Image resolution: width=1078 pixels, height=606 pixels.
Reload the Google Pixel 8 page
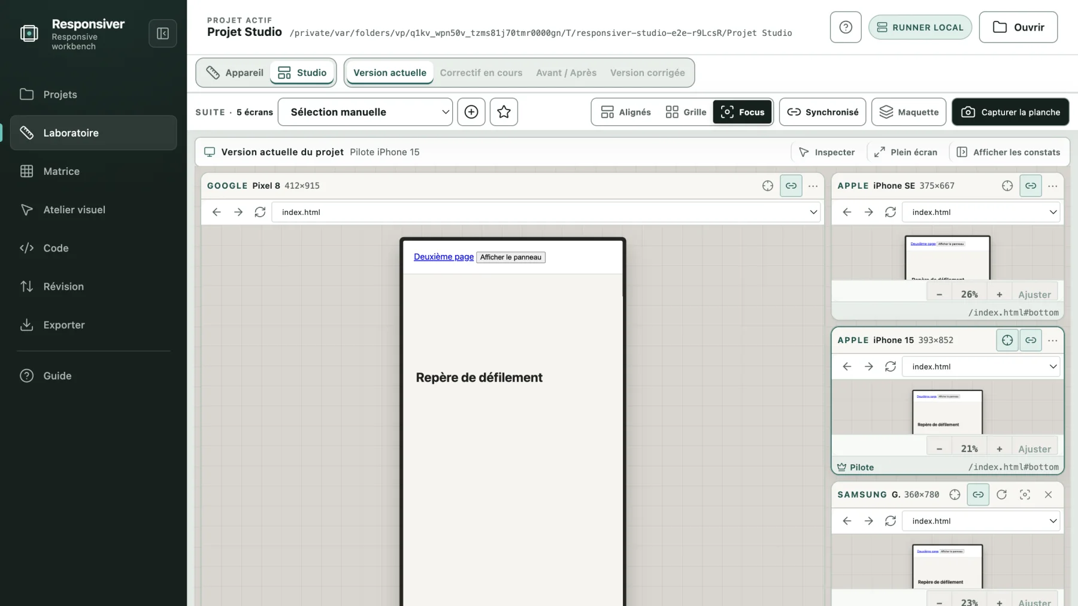click(x=260, y=212)
